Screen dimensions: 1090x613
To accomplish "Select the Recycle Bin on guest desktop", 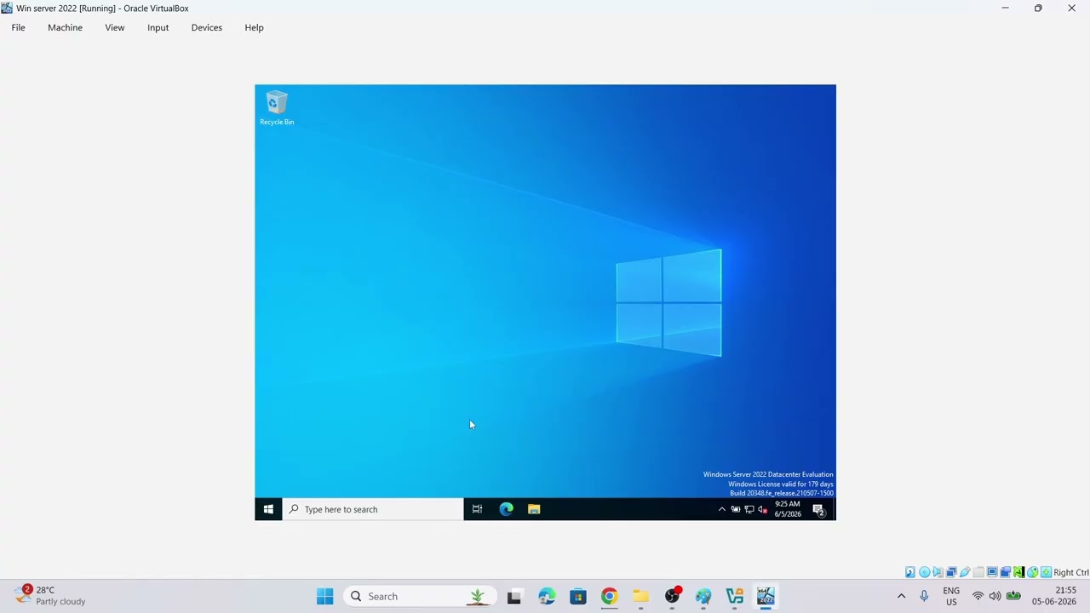I will click(277, 108).
